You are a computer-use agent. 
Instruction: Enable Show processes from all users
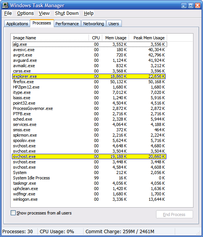click(x=13, y=213)
